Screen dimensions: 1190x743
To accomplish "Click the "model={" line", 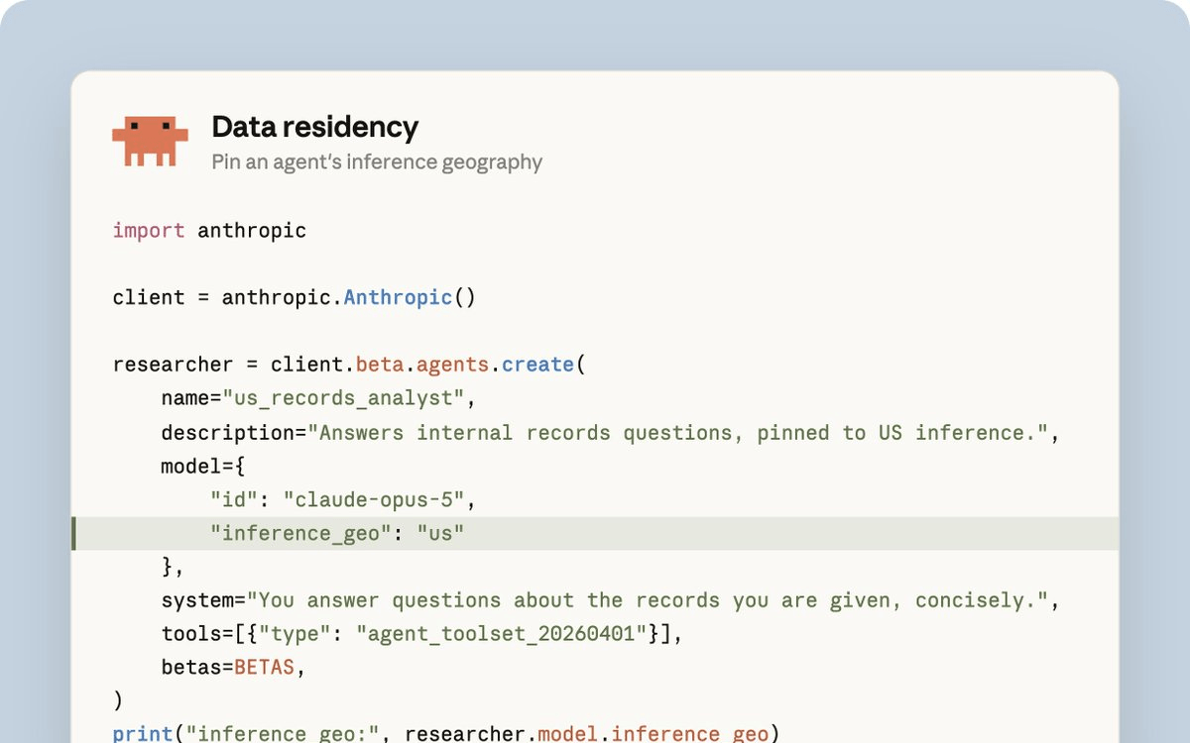I will (202, 466).
